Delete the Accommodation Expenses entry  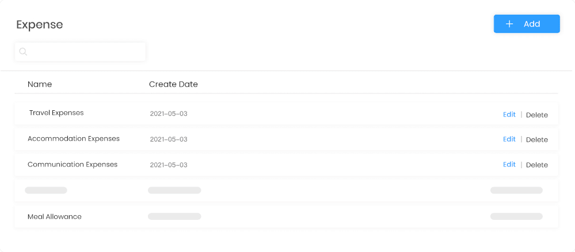pyautogui.click(x=536, y=139)
